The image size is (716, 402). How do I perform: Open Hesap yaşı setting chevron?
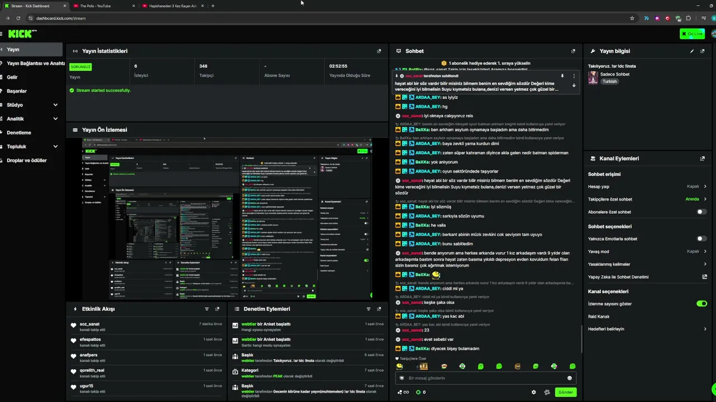[705, 186]
